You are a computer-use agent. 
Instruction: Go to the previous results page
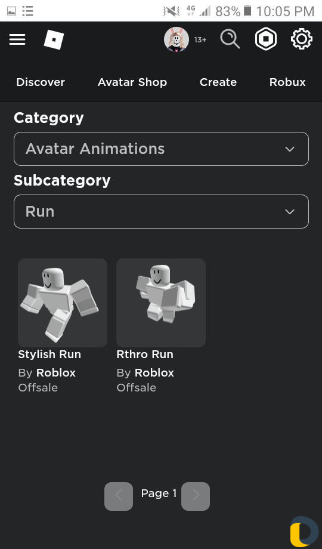tap(119, 496)
